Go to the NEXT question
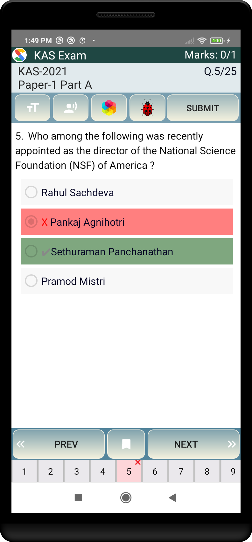The height and width of the screenshot is (542, 252). [x=193, y=444]
